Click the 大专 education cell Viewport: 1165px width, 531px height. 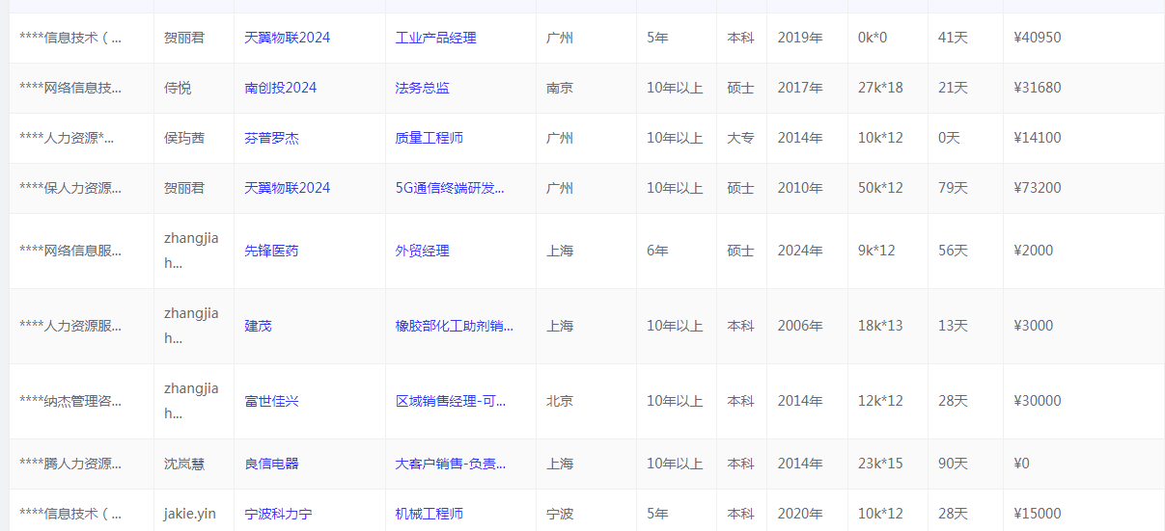click(741, 138)
